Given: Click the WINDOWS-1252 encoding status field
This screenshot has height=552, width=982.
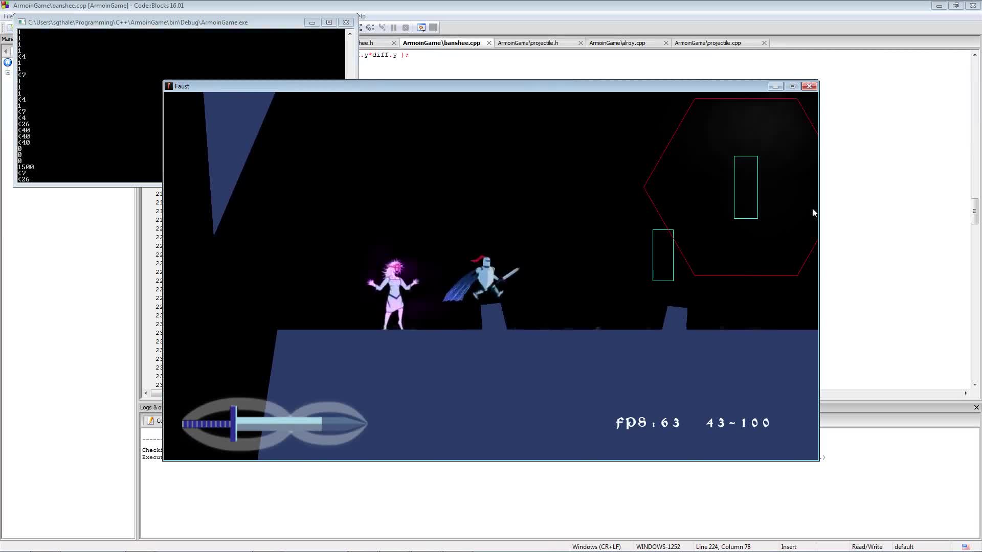Looking at the screenshot, I should click(x=658, y=546).
